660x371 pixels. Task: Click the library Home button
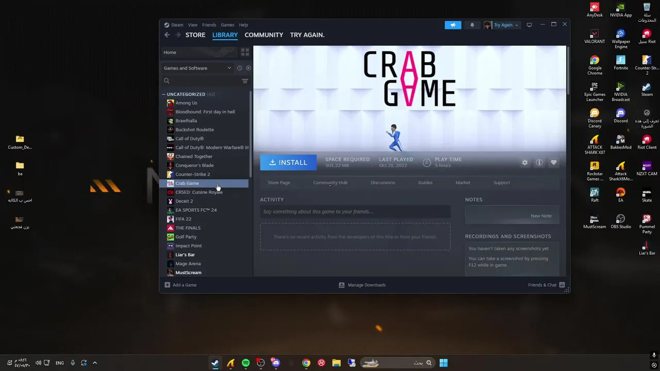[x=200, y=53]
